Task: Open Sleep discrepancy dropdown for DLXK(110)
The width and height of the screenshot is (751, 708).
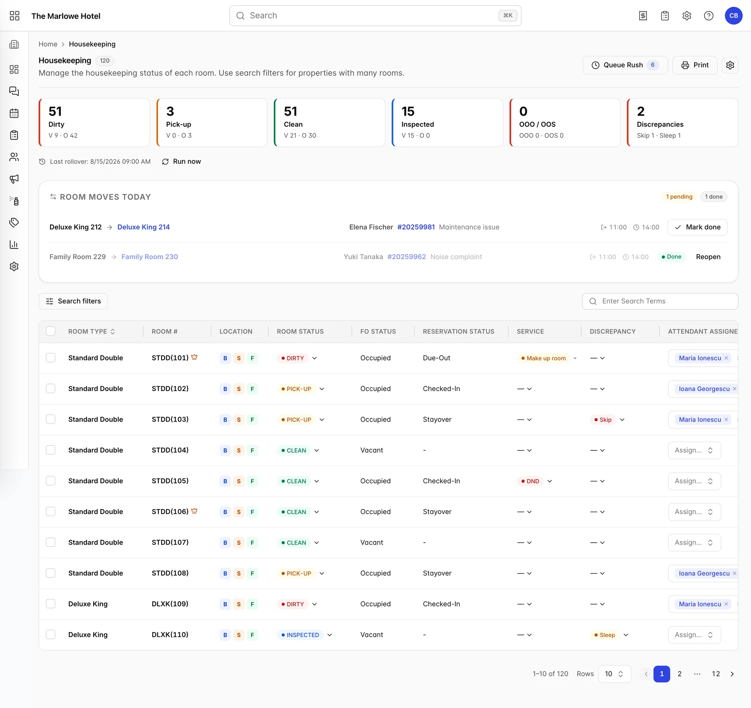Action: (x=609, y=635)
